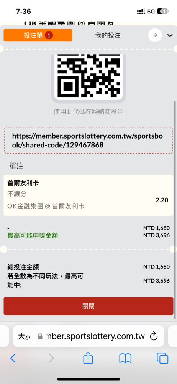Tap the lock icon in address bar
The height and width of the screenshot is (384, 177).
(x=40, y=336)
